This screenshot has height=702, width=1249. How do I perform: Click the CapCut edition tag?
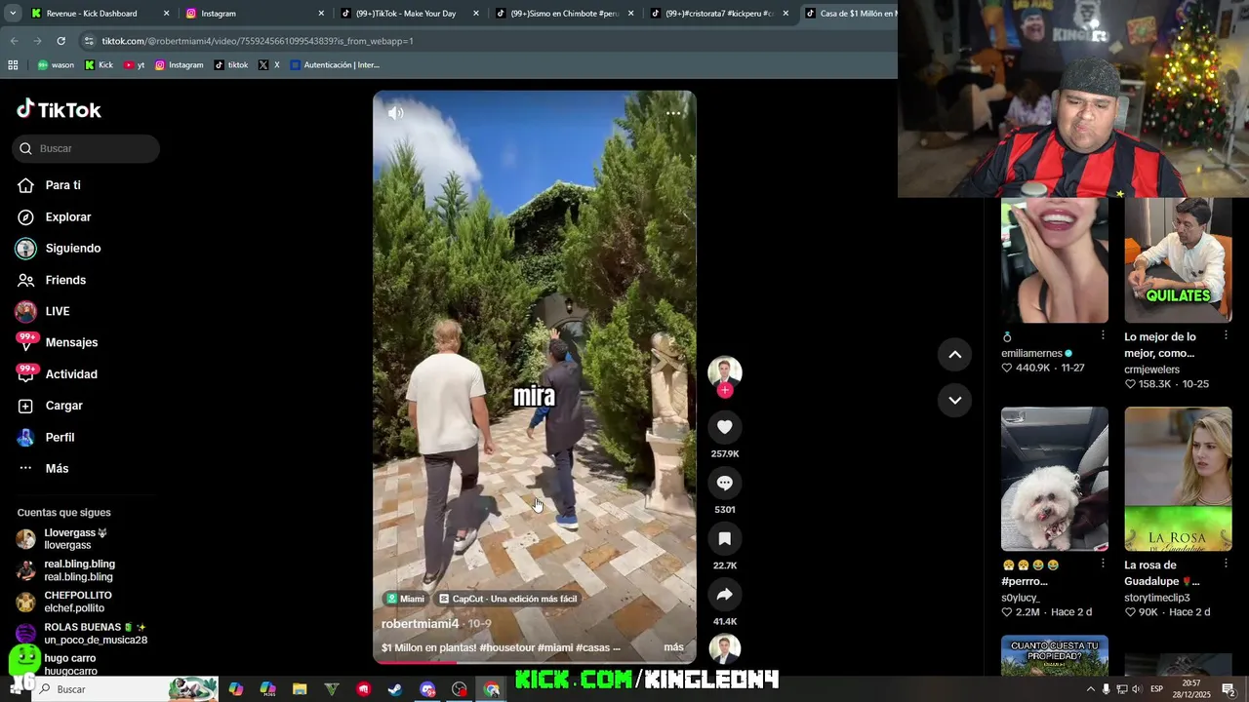508,599
